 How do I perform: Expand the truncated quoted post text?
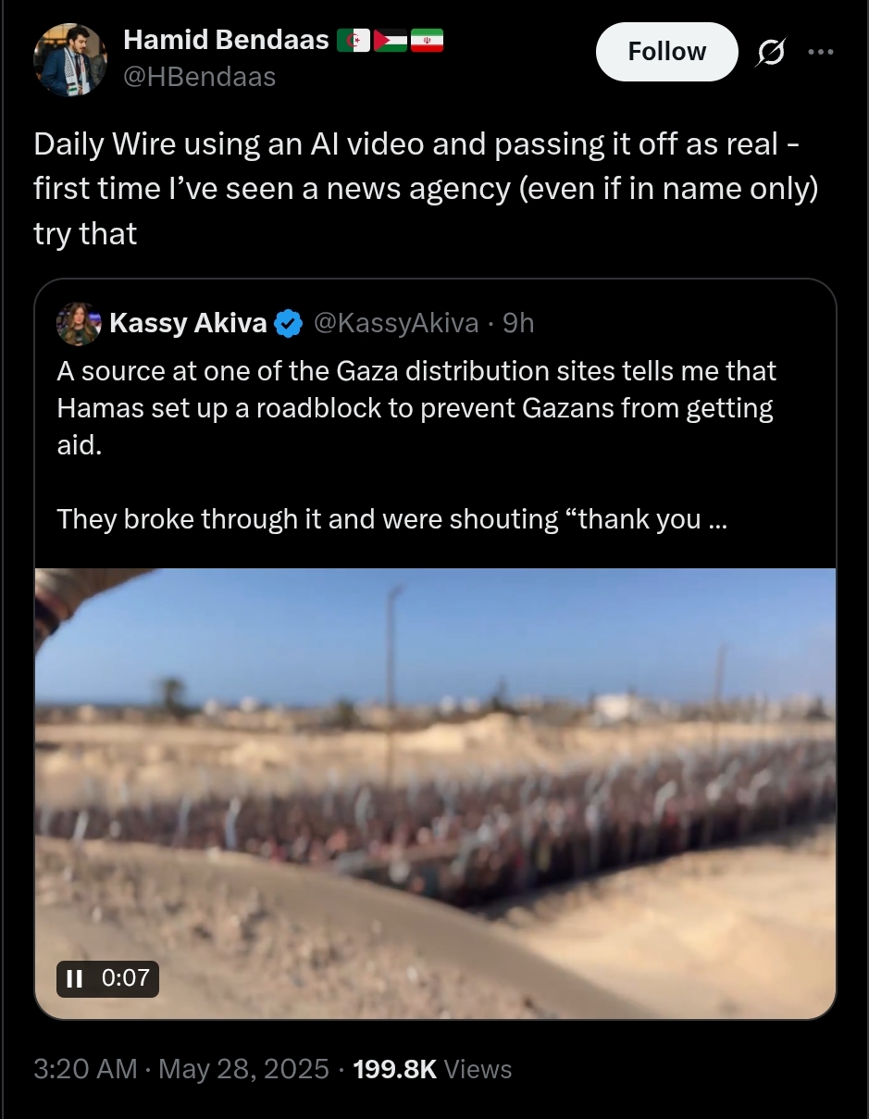coord(716,519)
